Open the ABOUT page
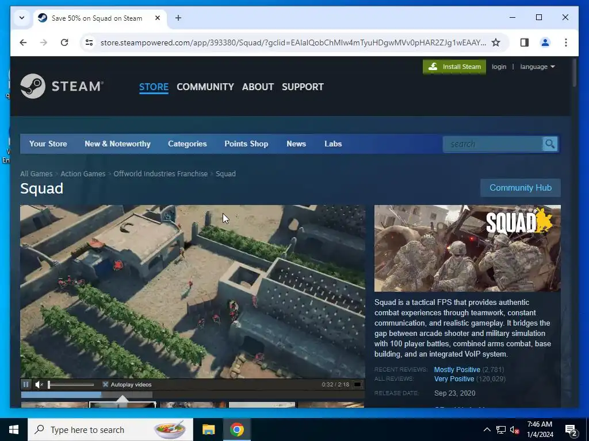The height and width of the screenshot is (441, 589). point(258,87)
